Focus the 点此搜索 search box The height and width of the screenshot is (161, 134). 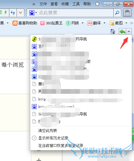click(x=76, y=13)
